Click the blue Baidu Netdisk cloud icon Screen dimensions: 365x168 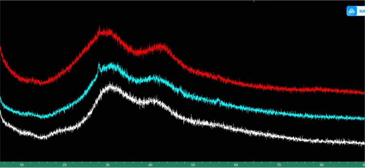[351, 11]
